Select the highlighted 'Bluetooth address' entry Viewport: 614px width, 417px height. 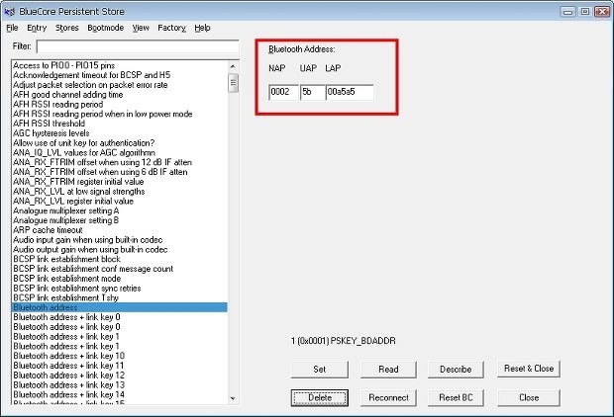click(120, 307)
